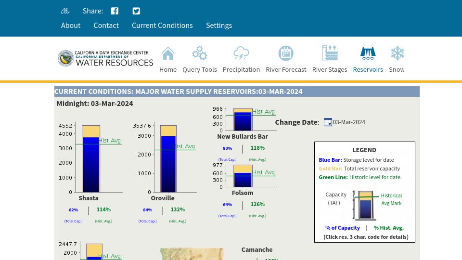Select the Oroville reservoir name
Image resolution: width=462 pixels, height=260 pixels.
[x=163, y=198]
